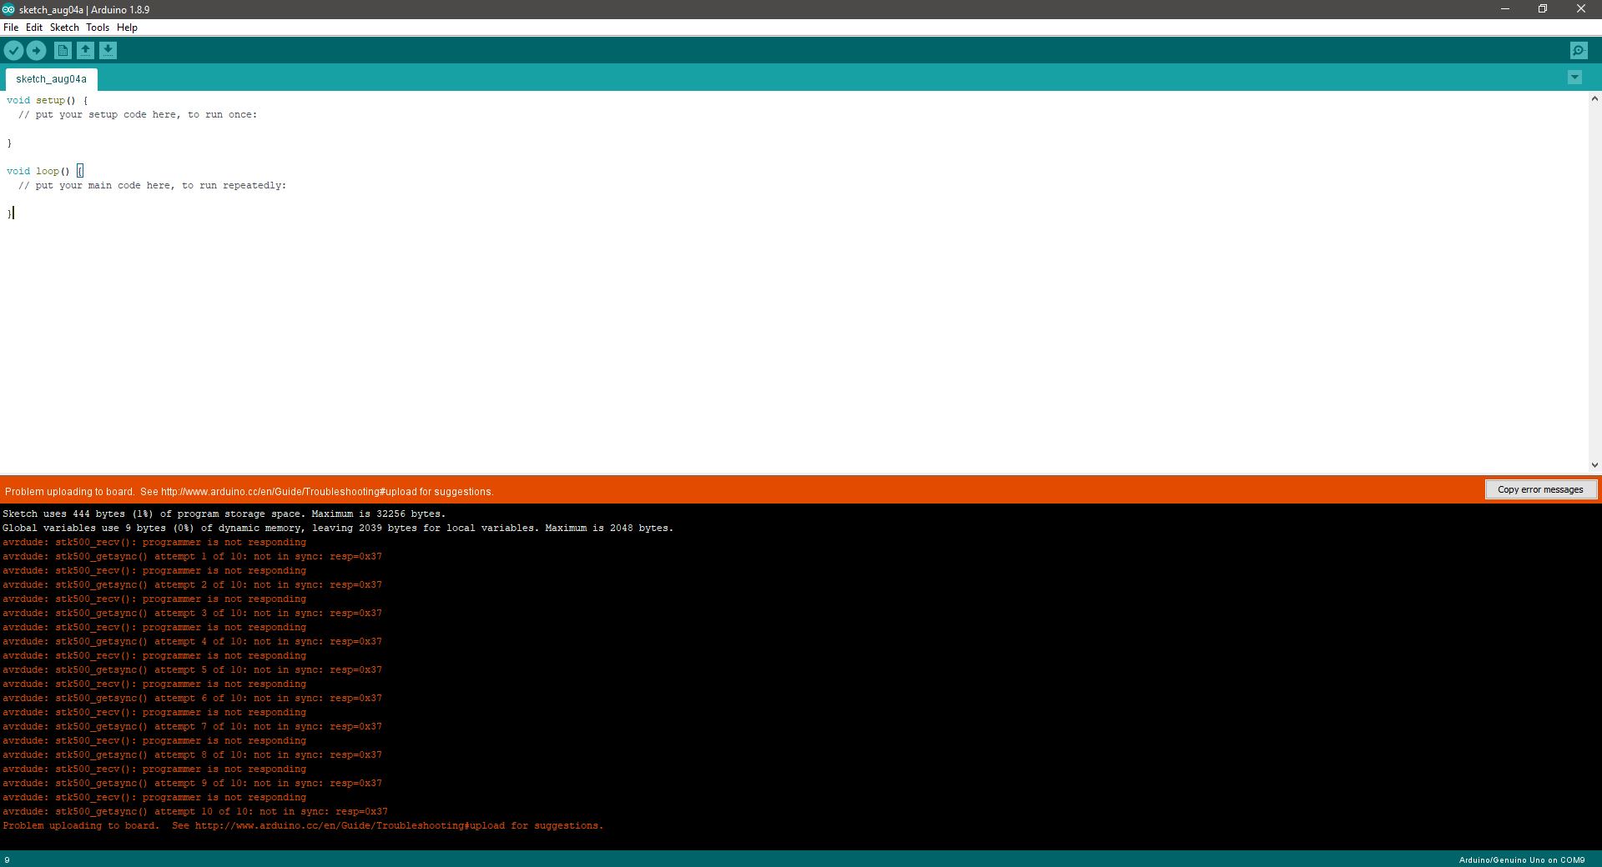Click the Verify sketch checkmark icon
The height and width of the screenshot is (867, 1602).
tap(13, 51)
